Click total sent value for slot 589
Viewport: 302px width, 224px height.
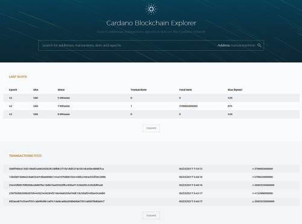[188, 106]
